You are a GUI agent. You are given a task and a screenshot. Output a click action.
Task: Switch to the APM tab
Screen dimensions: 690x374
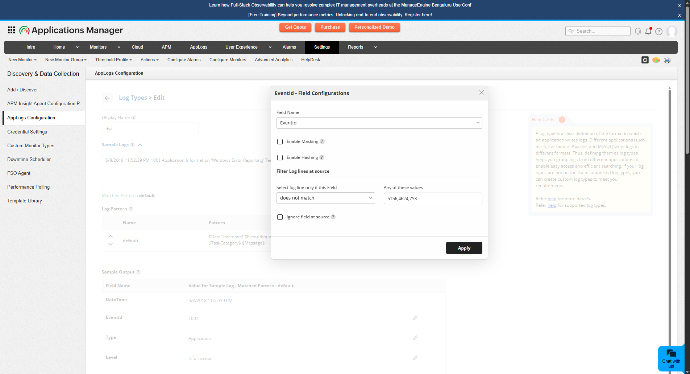[x=166, y=47]
